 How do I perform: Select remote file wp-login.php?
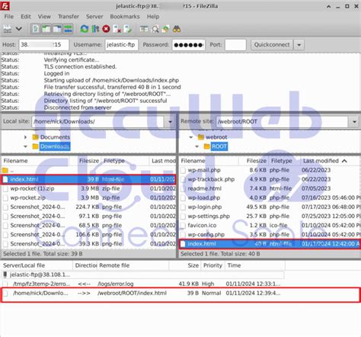(x=270, y=207)
